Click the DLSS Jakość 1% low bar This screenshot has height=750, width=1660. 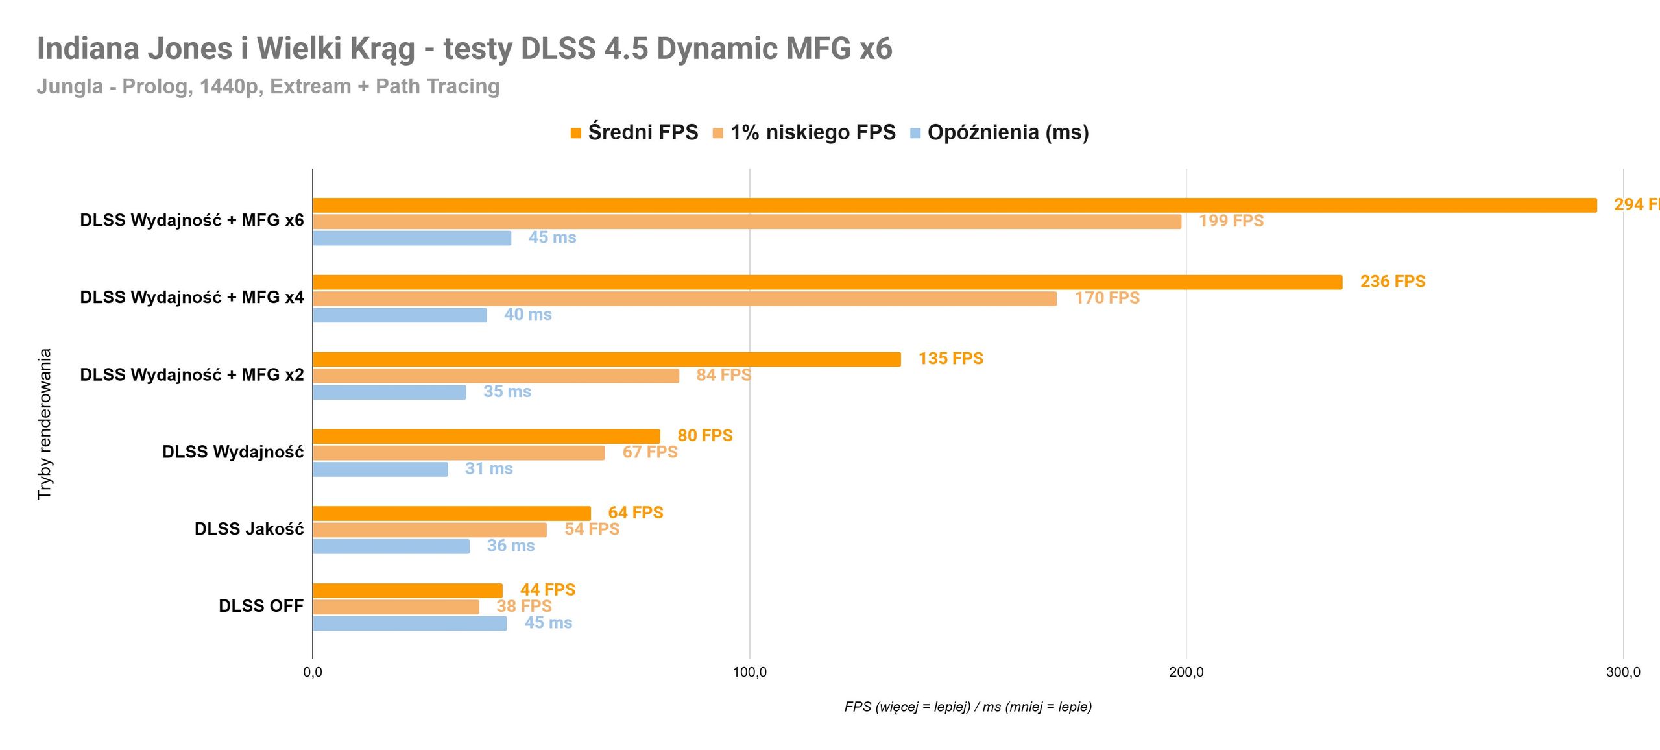click(x=430, y=530)
